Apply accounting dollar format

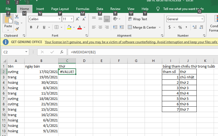(x=169, y=27)
